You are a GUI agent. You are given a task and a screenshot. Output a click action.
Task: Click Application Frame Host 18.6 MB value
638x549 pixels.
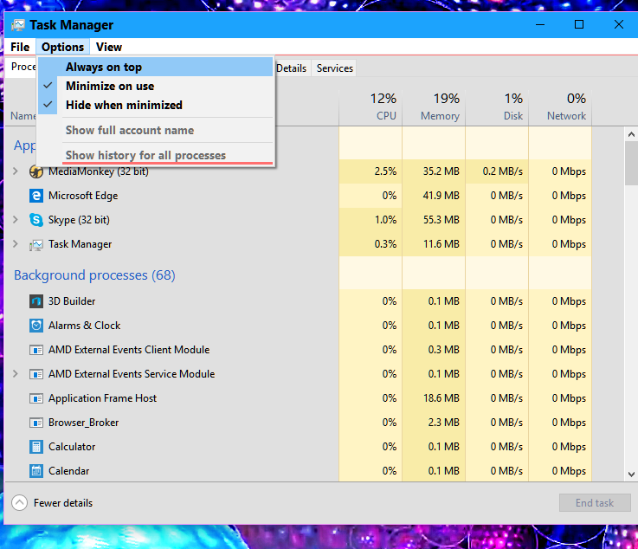click(441, 398)
